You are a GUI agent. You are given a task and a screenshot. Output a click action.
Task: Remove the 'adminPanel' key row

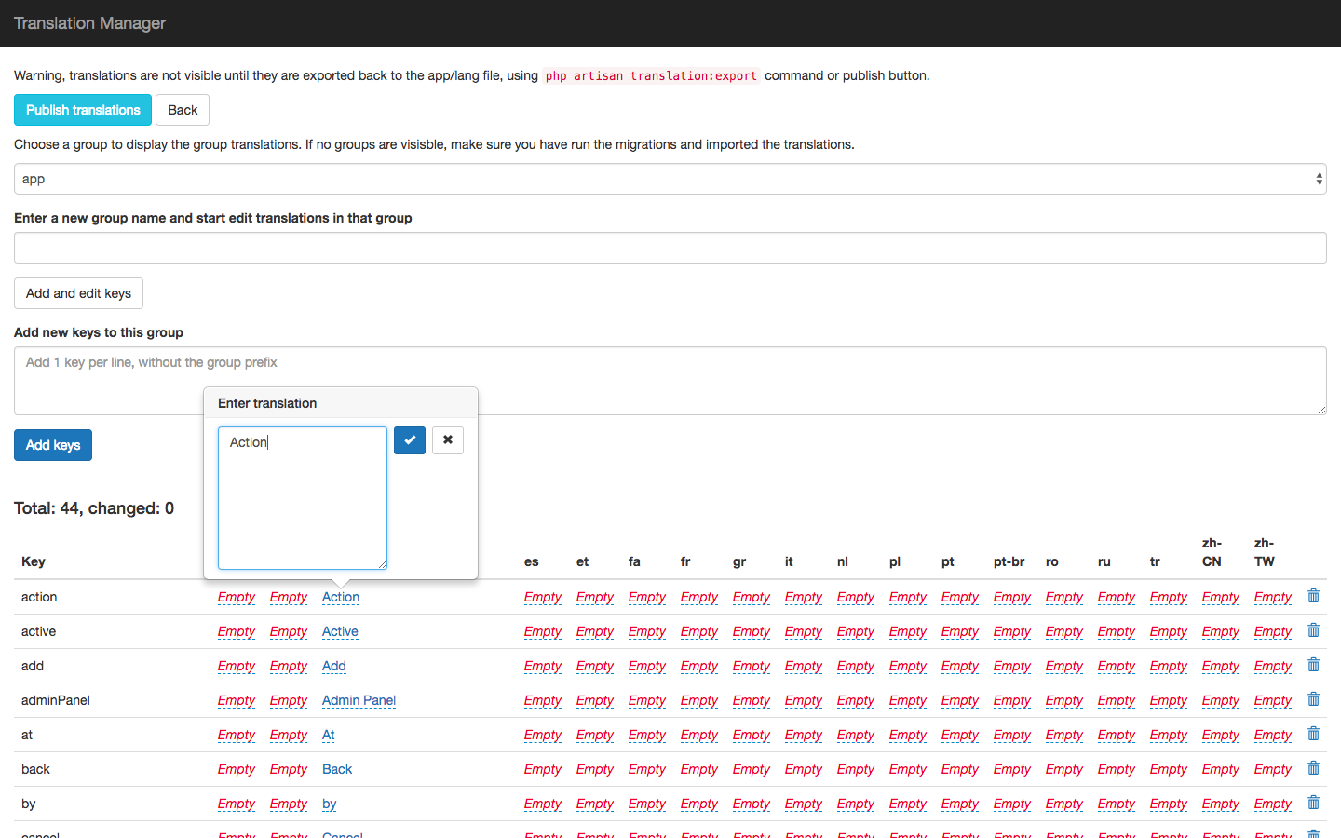(x=1313, y=699)
